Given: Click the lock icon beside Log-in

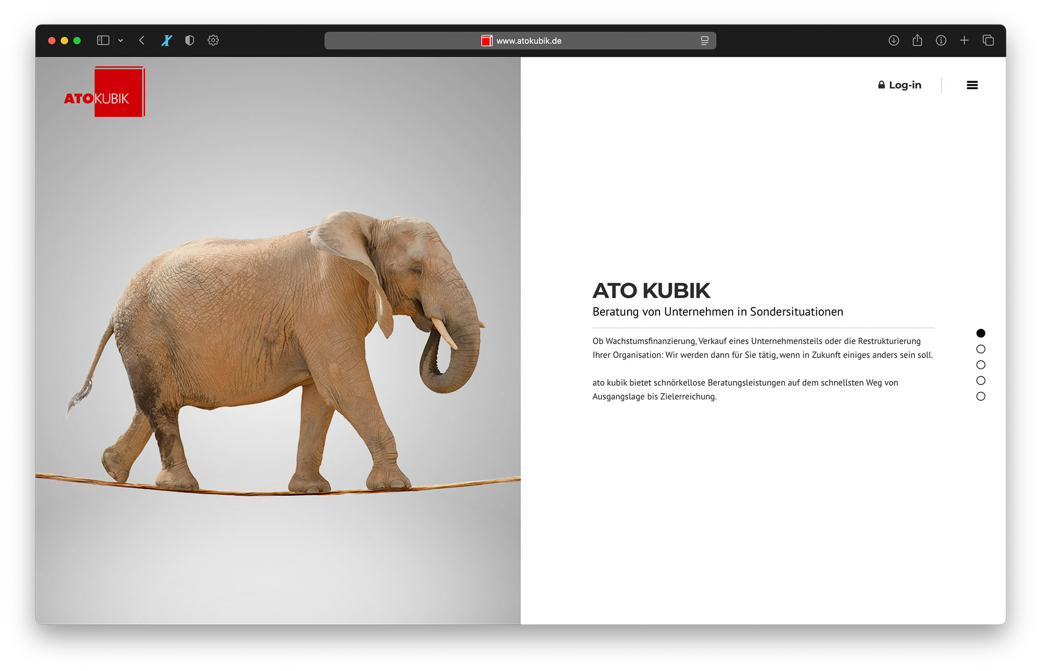Looking at the screenshot, I should pos(881,85).
